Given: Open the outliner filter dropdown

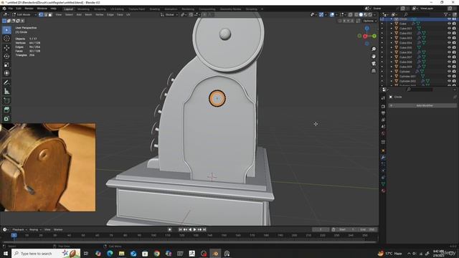Looking at the screenshot, I should [x=447, y=14].
